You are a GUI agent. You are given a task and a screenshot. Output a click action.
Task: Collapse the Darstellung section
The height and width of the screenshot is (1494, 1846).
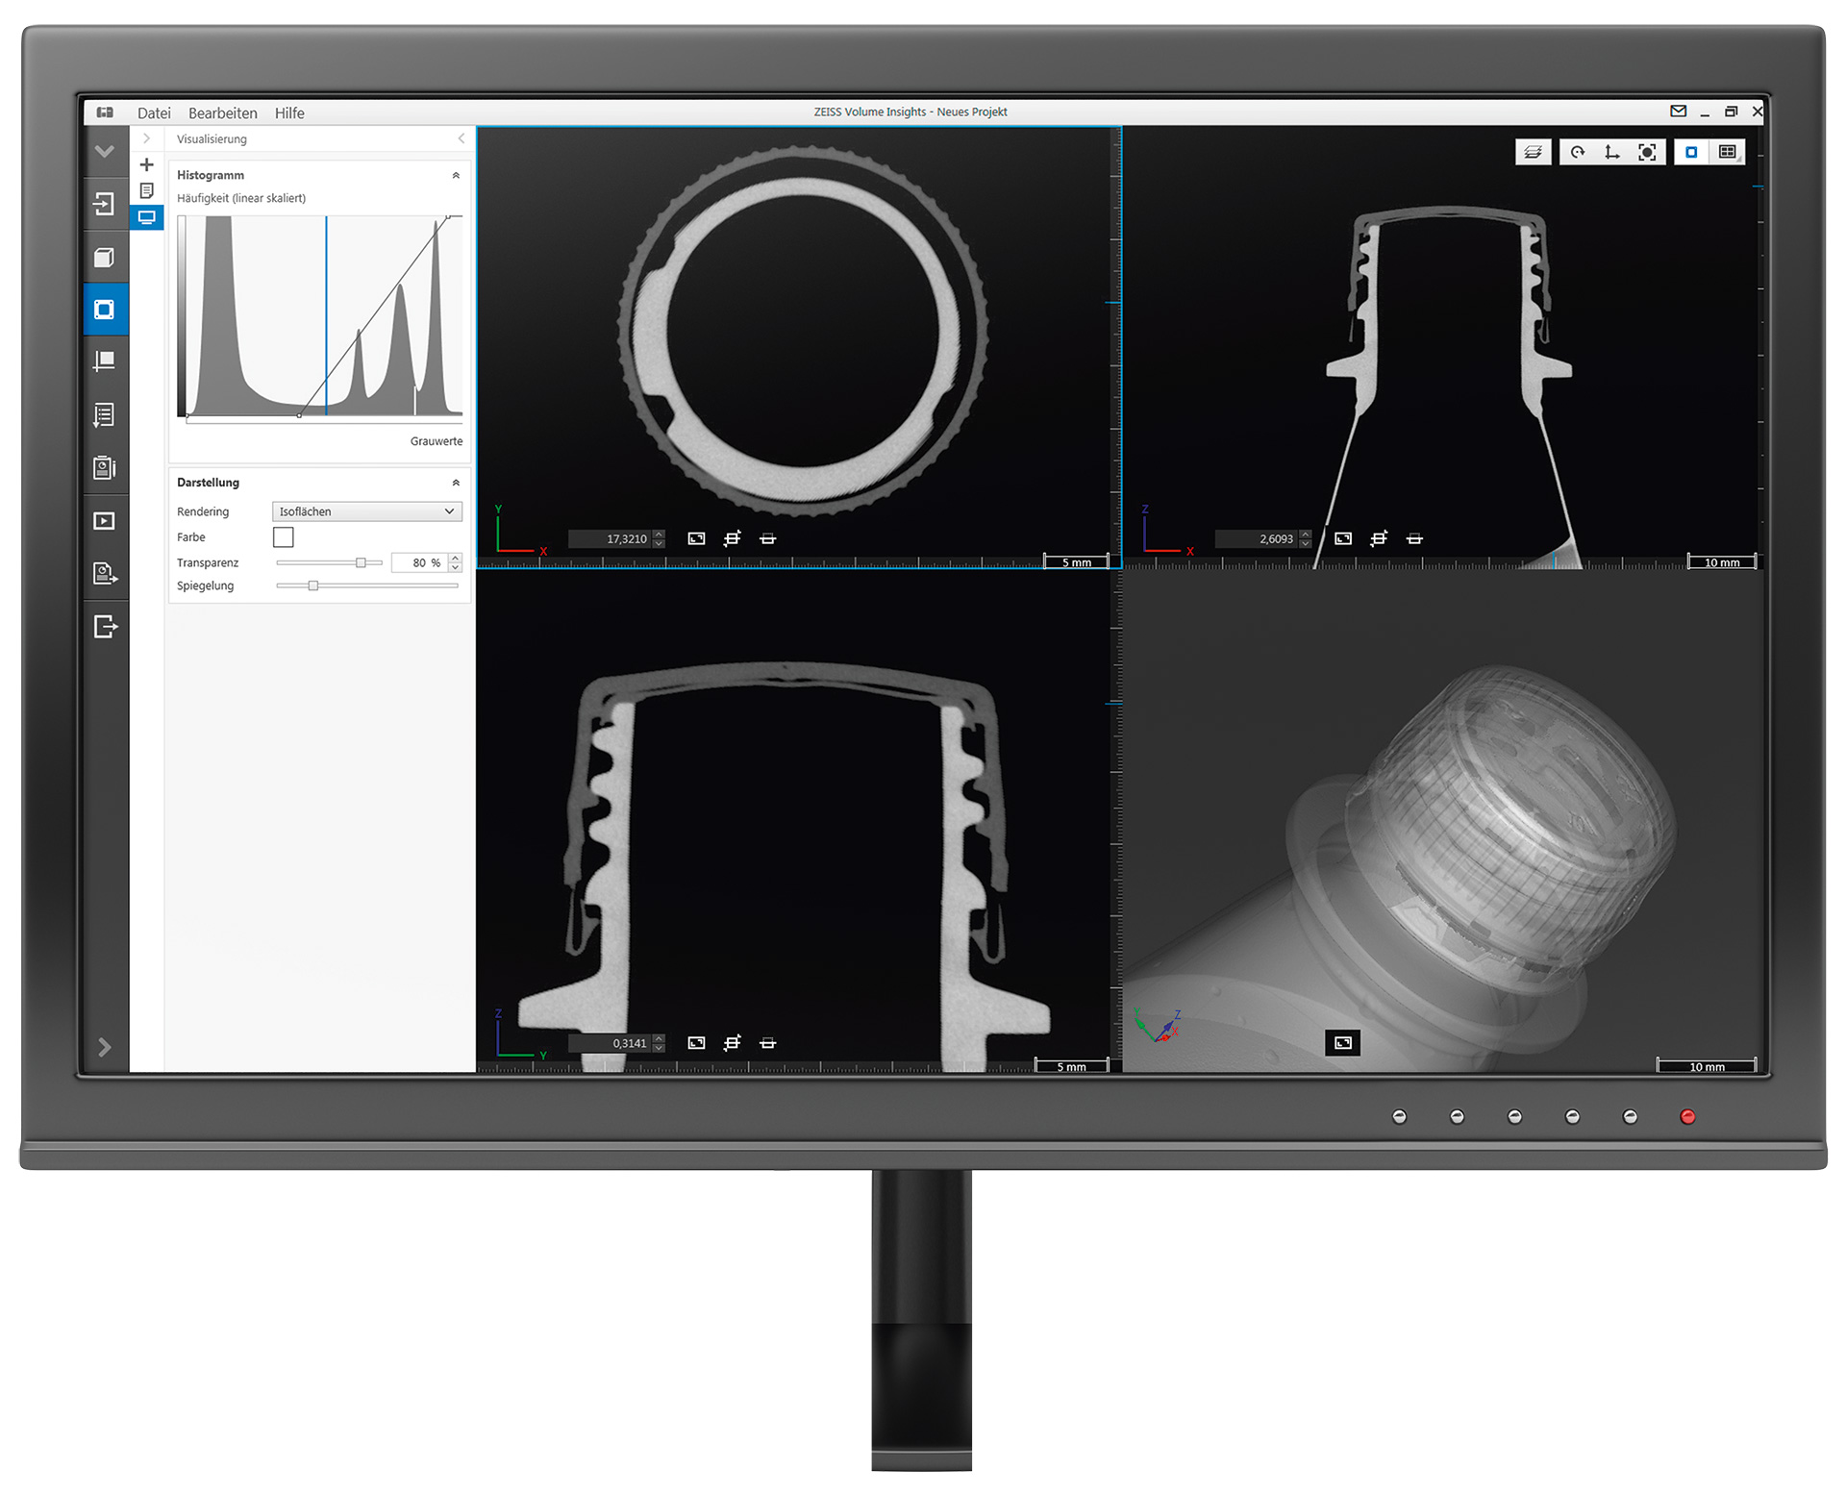click(456, 483)
